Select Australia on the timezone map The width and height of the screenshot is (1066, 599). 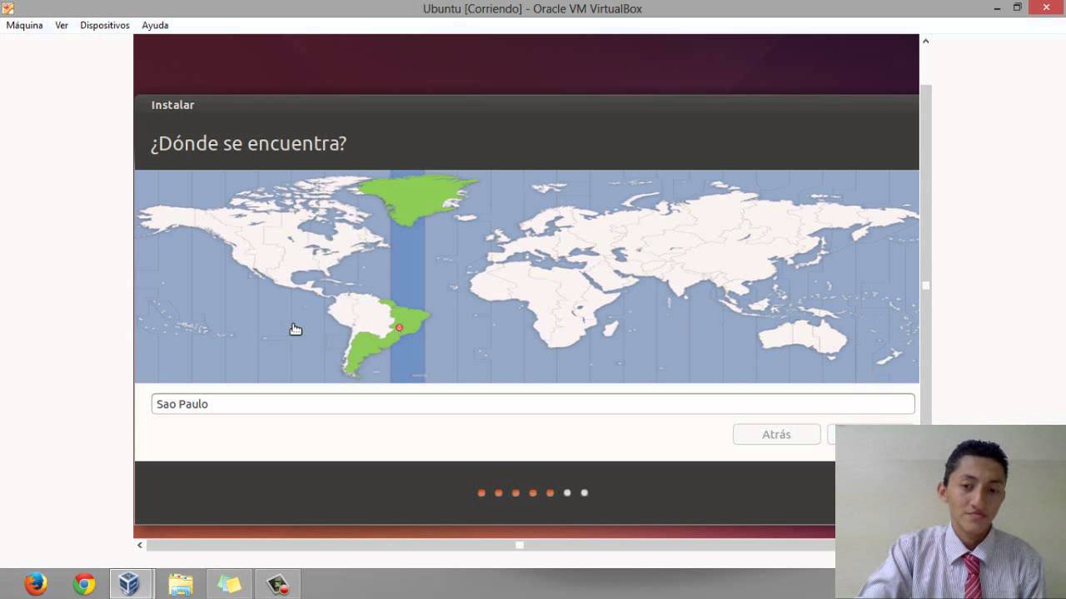point(802,336)
